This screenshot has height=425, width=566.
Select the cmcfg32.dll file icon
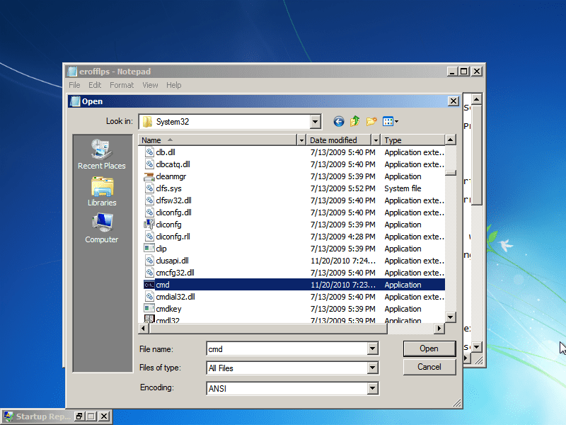coord(149,273)
